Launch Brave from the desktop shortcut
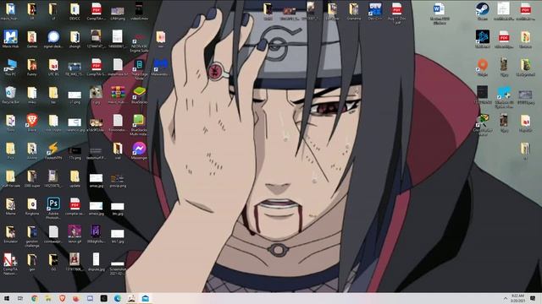 [32, 122]
